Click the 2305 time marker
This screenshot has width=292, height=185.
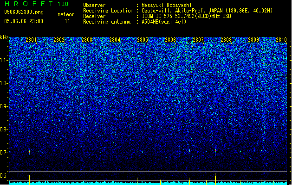coord(143,40)
